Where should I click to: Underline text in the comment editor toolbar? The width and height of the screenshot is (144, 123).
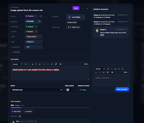point(115,69)
